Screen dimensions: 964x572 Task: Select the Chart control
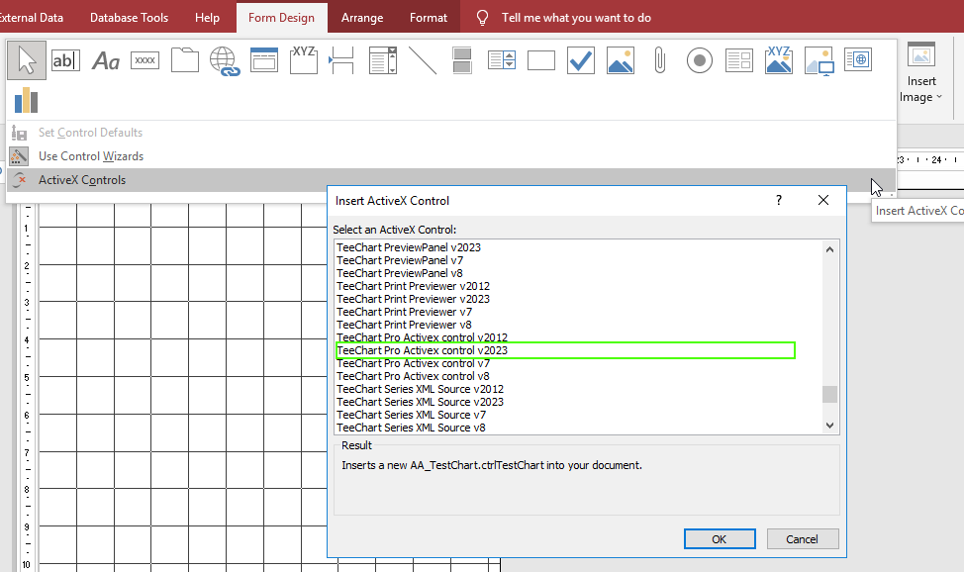tap(27, 100)
